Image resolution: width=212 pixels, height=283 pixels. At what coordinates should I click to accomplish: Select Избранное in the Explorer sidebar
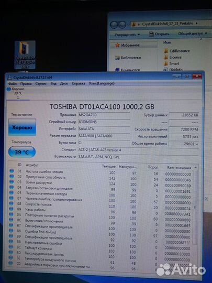(x=128, y=45)
